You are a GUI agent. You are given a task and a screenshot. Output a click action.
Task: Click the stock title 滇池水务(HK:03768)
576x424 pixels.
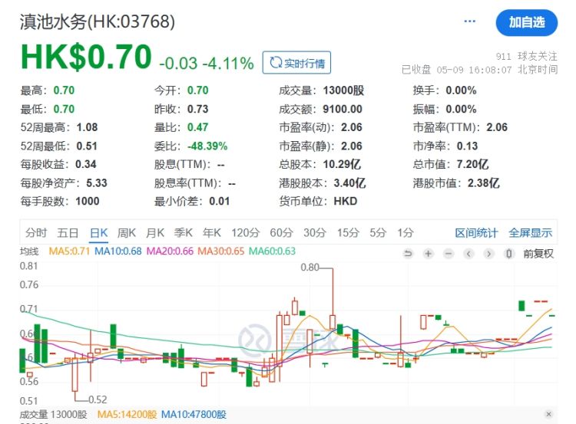click(x=98, y=21)
